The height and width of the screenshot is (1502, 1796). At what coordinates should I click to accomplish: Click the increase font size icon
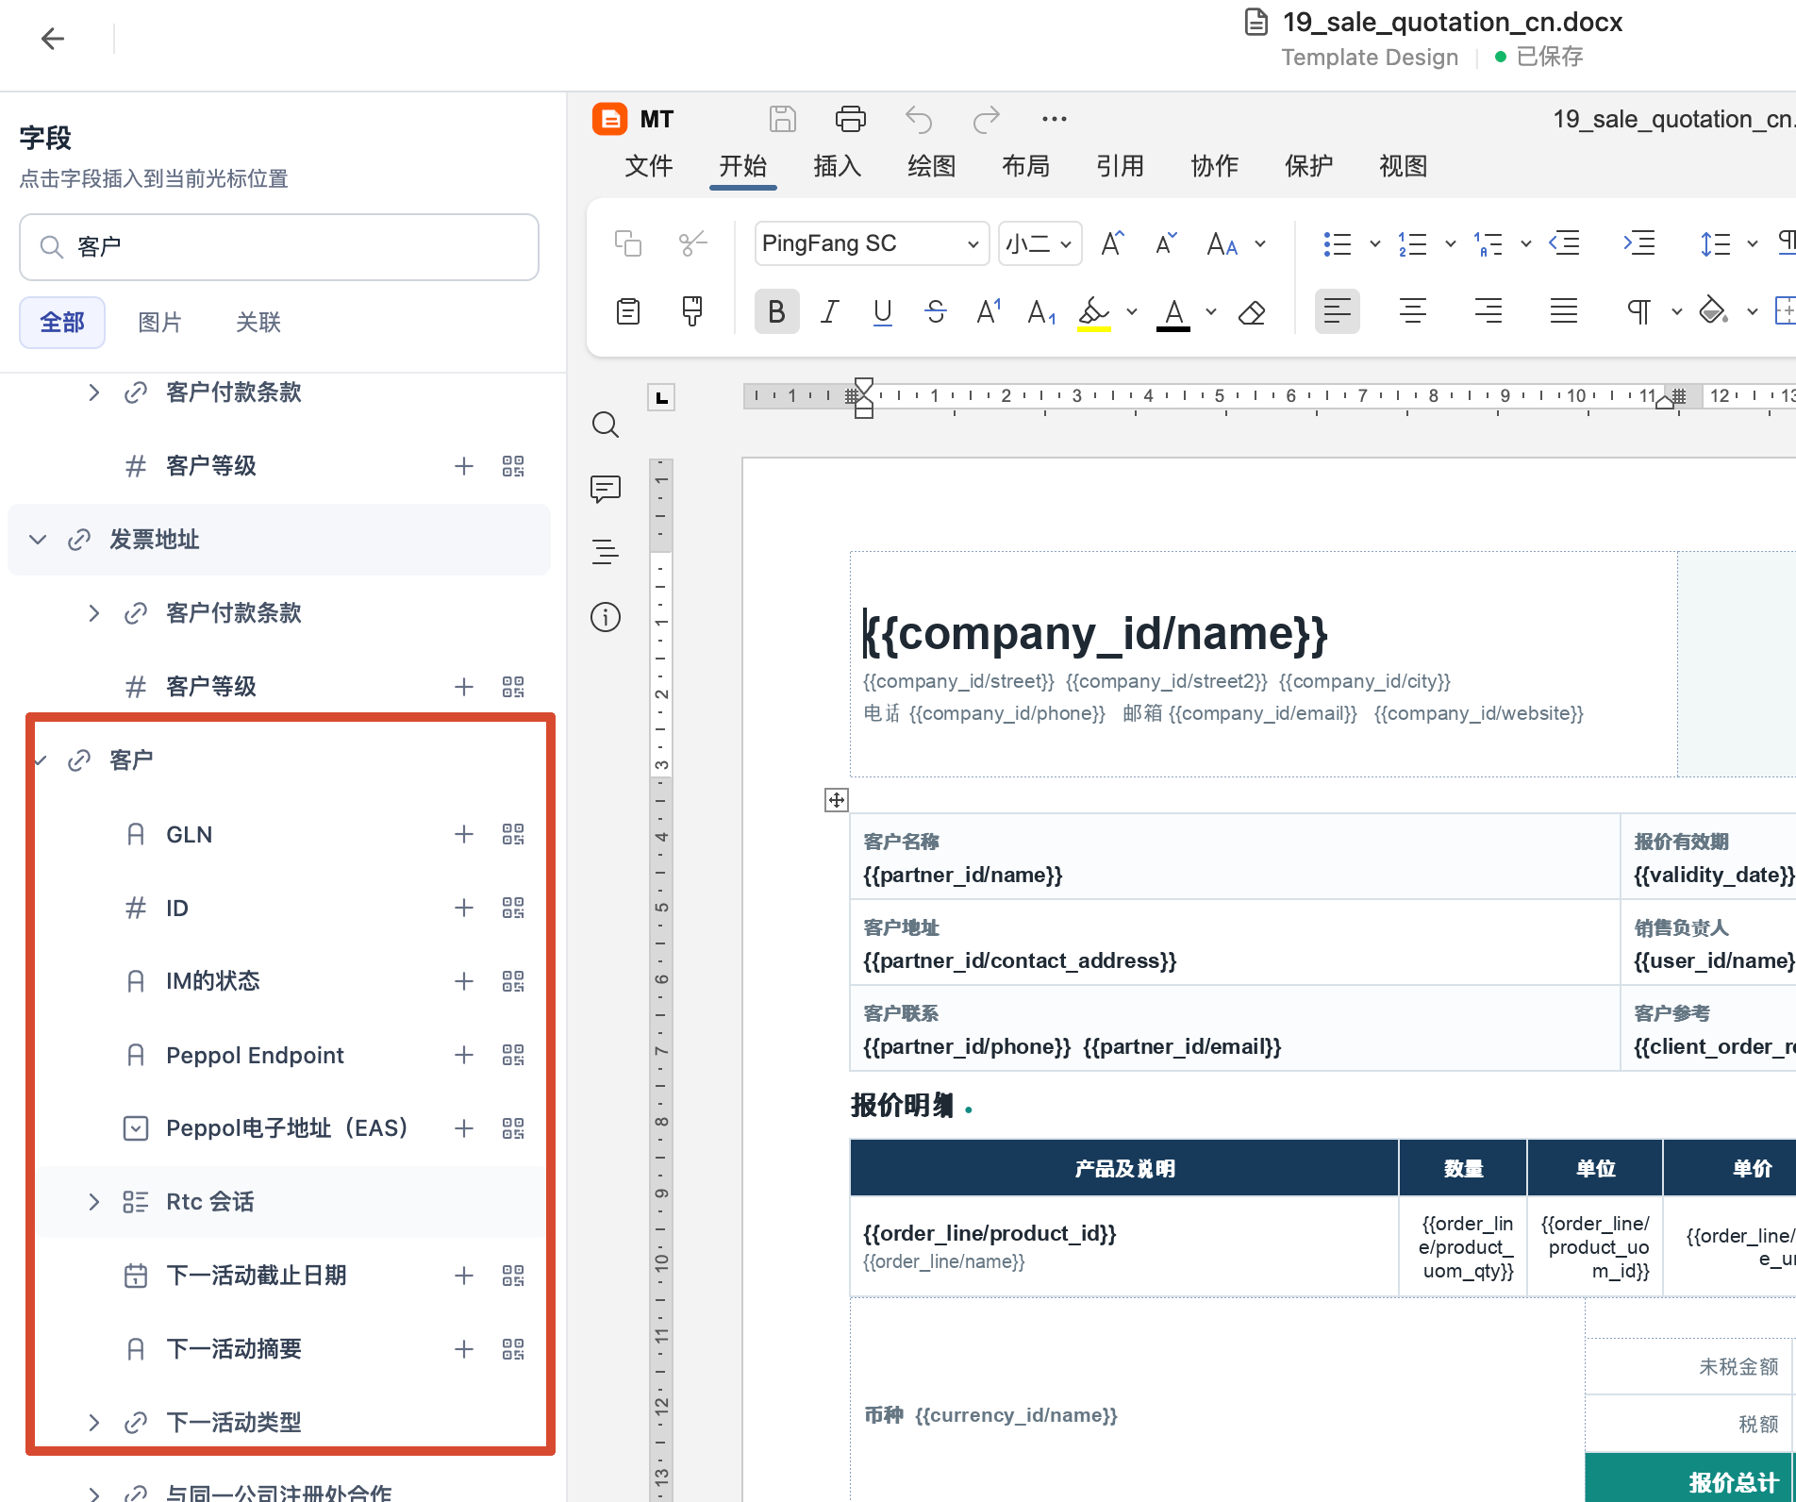[x=1113, y=243]
